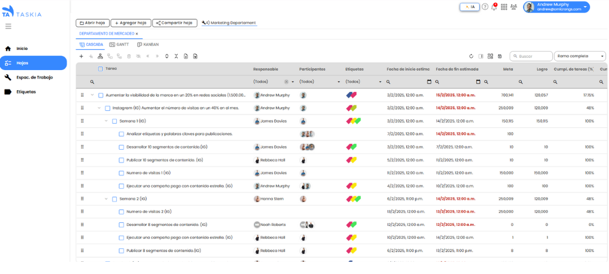Click the refresh icon above the table
Image resolution: width=609 pixels, height=274 pixels.
[x=471, y=56]
